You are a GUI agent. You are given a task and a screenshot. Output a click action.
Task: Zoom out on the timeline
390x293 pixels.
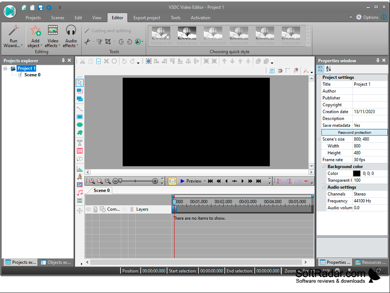(100, 181)
